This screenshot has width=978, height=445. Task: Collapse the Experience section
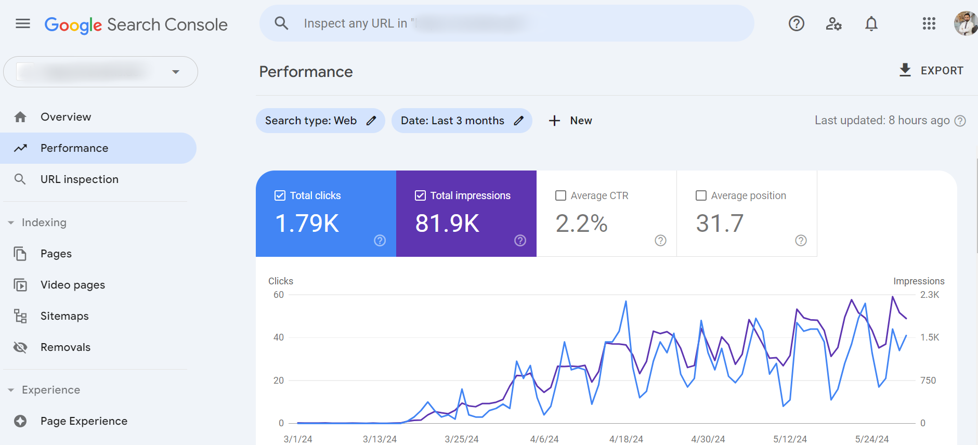tap(11, 390)
